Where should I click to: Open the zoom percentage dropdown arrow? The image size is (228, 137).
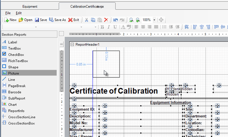[x=154, y=20]
